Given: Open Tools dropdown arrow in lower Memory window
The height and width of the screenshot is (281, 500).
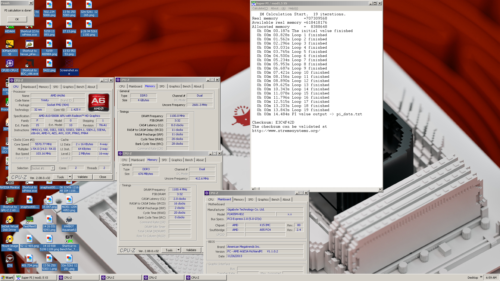Looking at the screenshot, I should [x=178, y=250].
